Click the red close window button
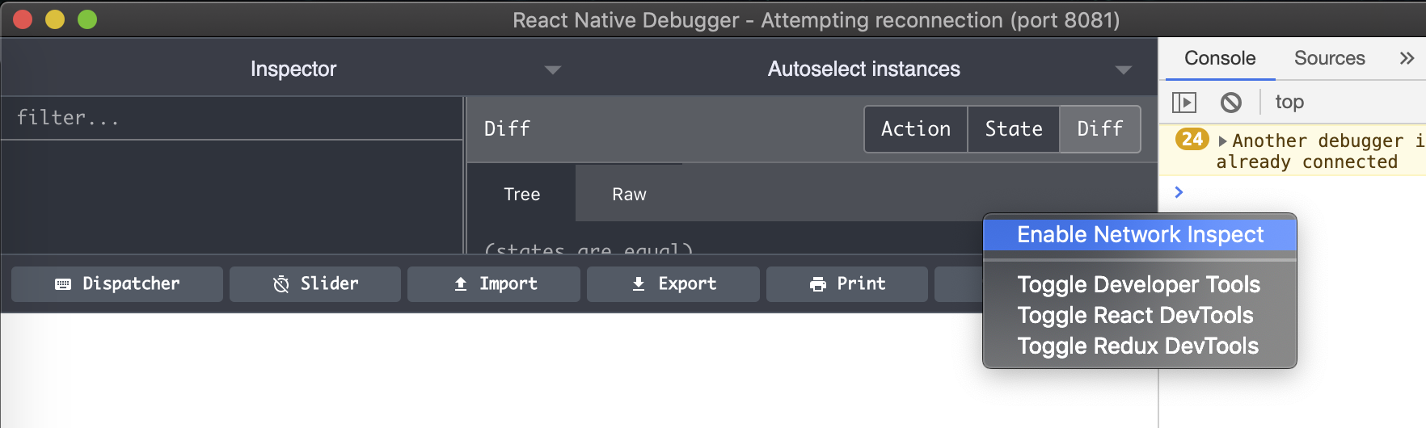Screen dimensions: 1426x428 [x=23, y=19]
